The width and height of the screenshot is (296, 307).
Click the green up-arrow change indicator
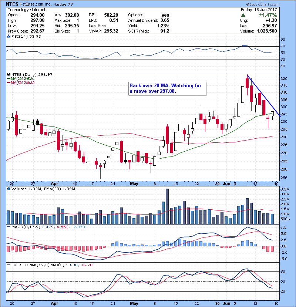pos(243,15)
